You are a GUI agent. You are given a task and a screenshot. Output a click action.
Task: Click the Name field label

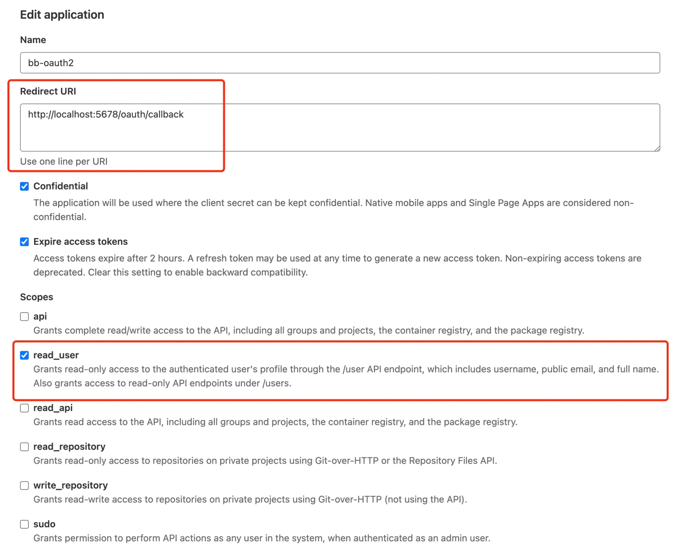33,40
